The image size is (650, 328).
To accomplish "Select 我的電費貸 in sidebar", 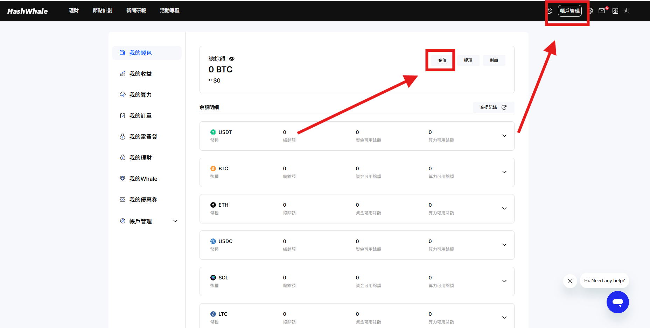I will click(x=147, y=137).
